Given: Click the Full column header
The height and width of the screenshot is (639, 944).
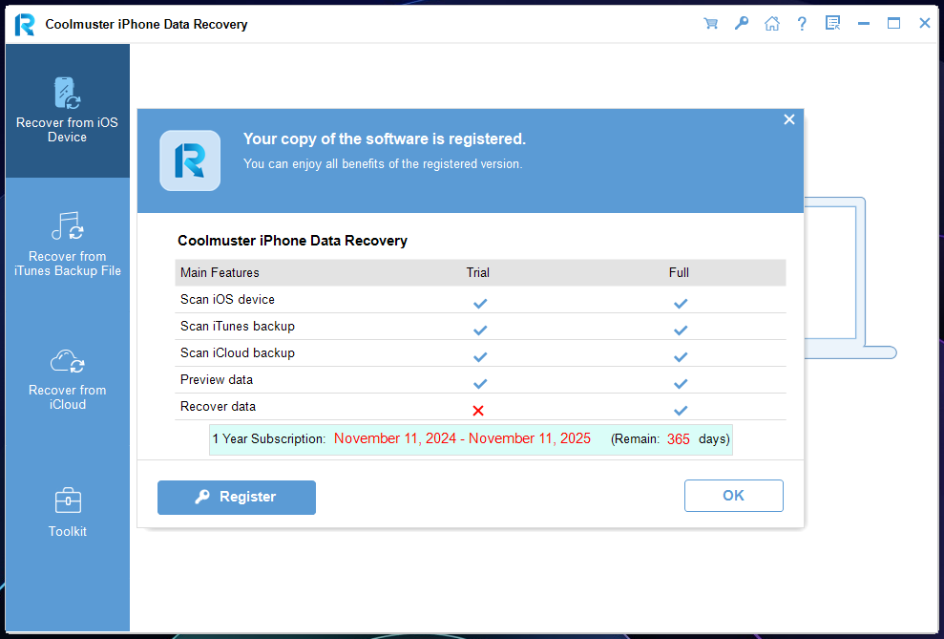Looking at the screenshot, I should pyautogui.click(x=679, y=272).
